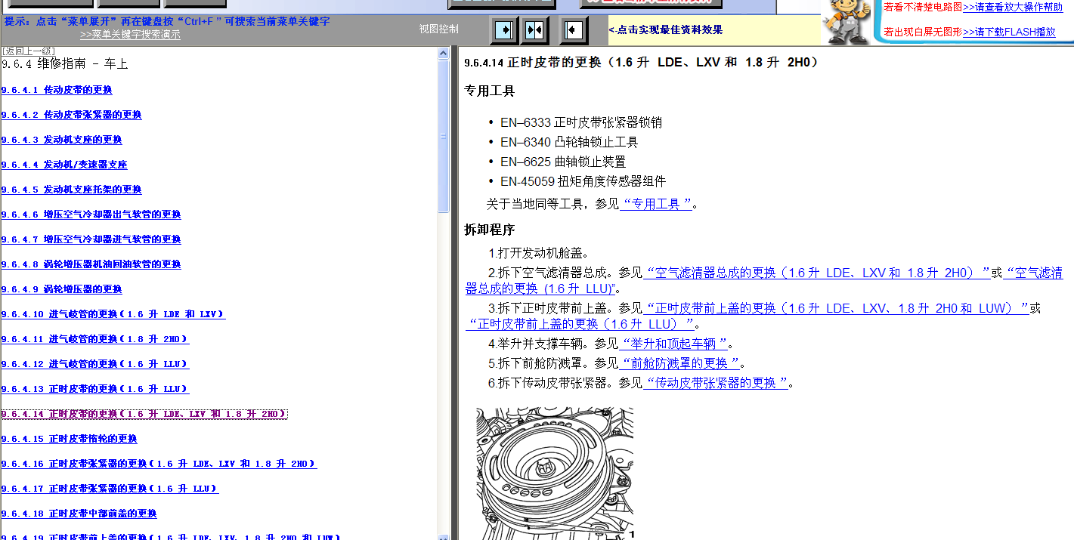The image size is (1074, 540).
Task: Click the 专用工具 section heading
Action: (x=489, y=91)
